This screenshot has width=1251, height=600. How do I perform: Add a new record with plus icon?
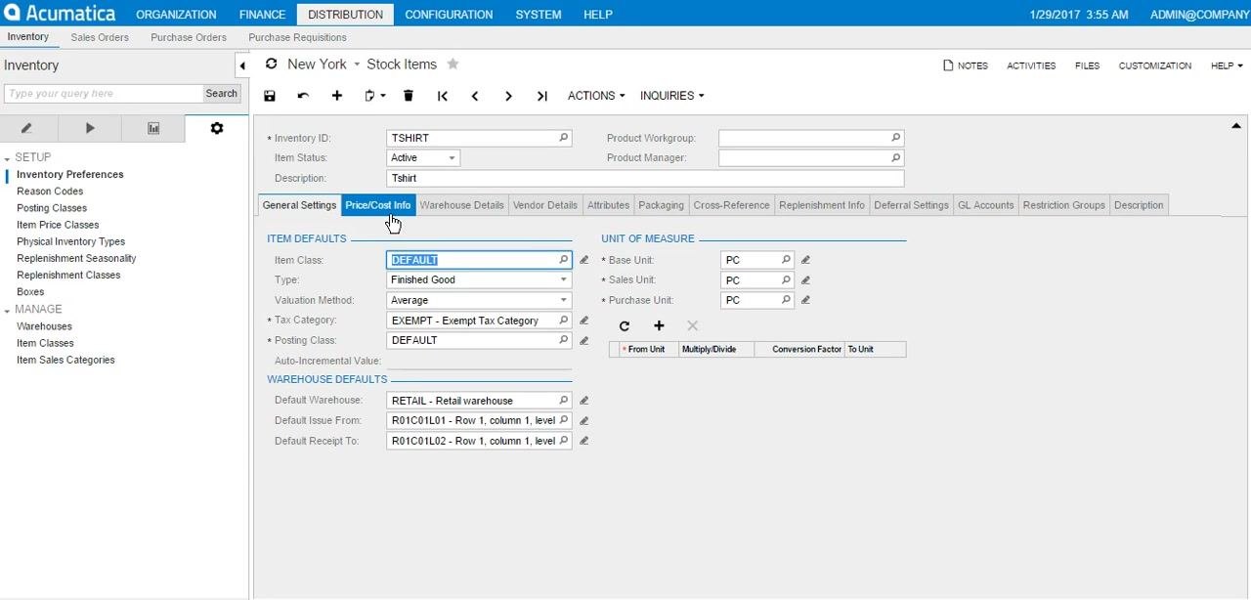tap(337, 96)
